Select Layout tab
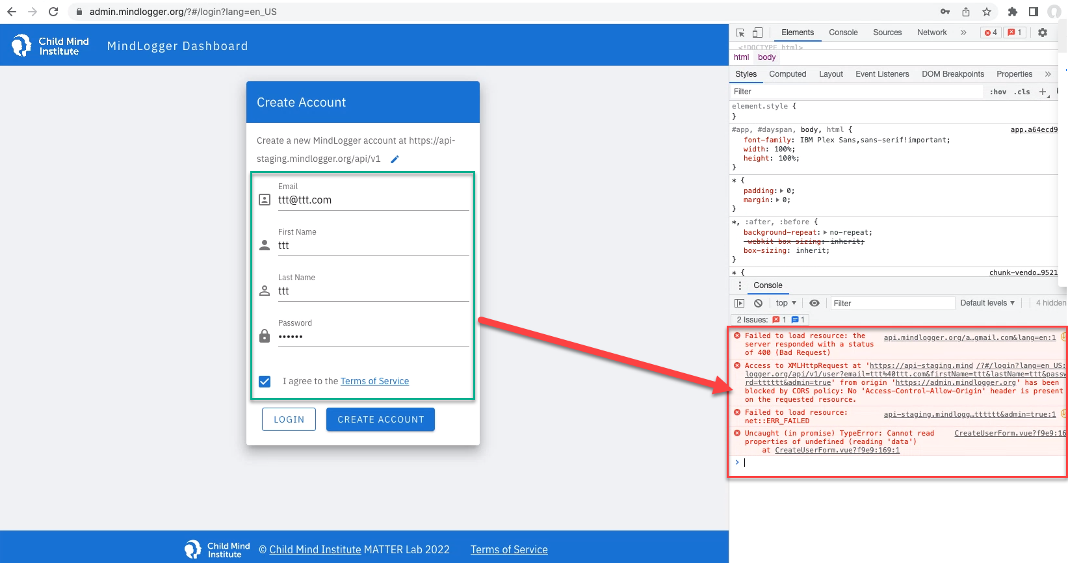 (x=831, y=74)
